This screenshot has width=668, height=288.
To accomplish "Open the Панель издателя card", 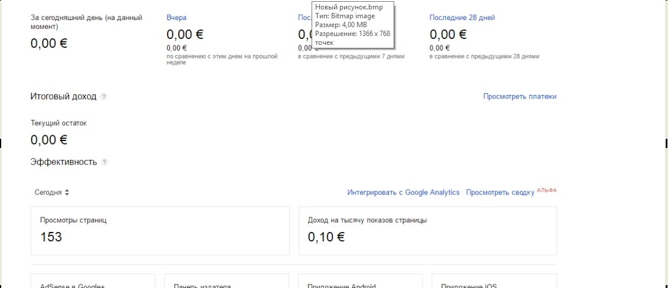I will pyautogui.click(x=227, y=281).
